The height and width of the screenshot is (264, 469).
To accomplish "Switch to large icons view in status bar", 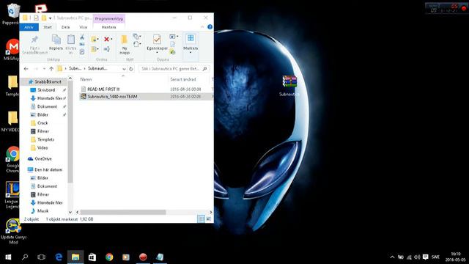I will click(208, 219).
